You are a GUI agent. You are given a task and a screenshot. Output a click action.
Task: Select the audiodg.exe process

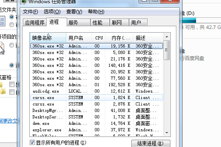pyautogui.click(x=96, y=91)
